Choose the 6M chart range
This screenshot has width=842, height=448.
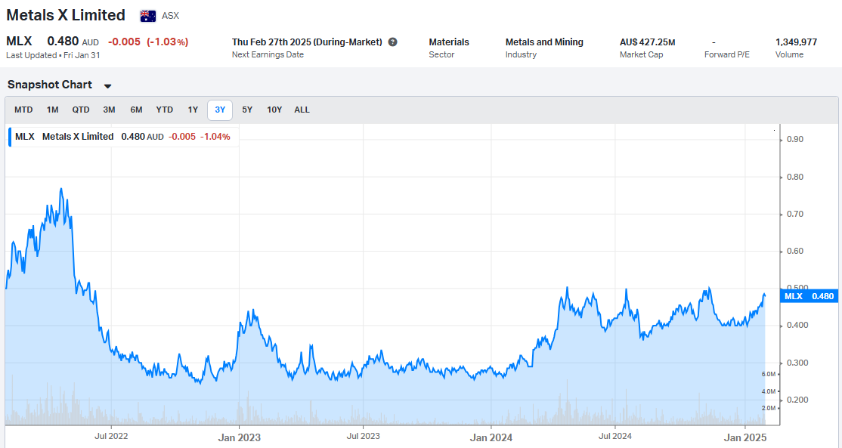click(x=136, y=110)
